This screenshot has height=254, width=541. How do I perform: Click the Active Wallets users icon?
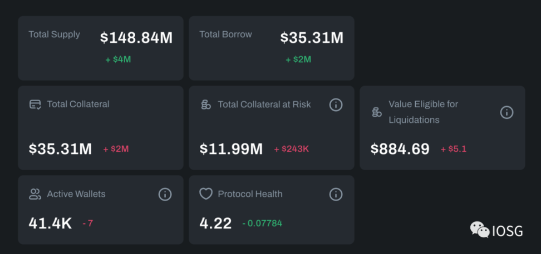pyautogui.click(x=35, y=194)
